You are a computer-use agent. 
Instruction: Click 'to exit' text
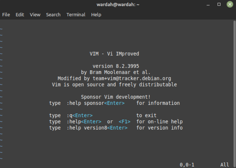point(146,115)
